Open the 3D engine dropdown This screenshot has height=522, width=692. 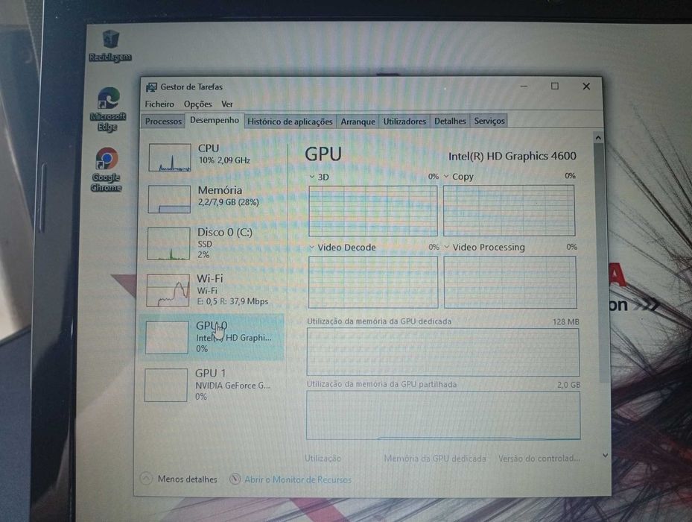312,177
